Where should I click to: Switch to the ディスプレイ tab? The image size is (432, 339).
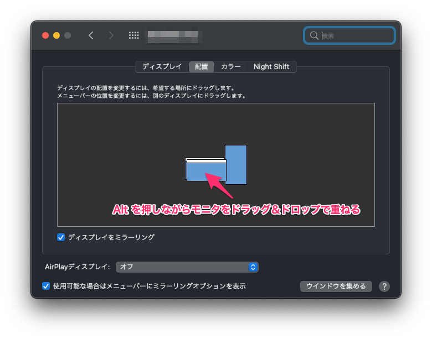coord(162,67)
